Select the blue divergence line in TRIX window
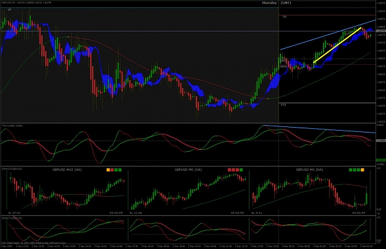Image resolution: width=386 pixels, height=249 pixels. 319,129
